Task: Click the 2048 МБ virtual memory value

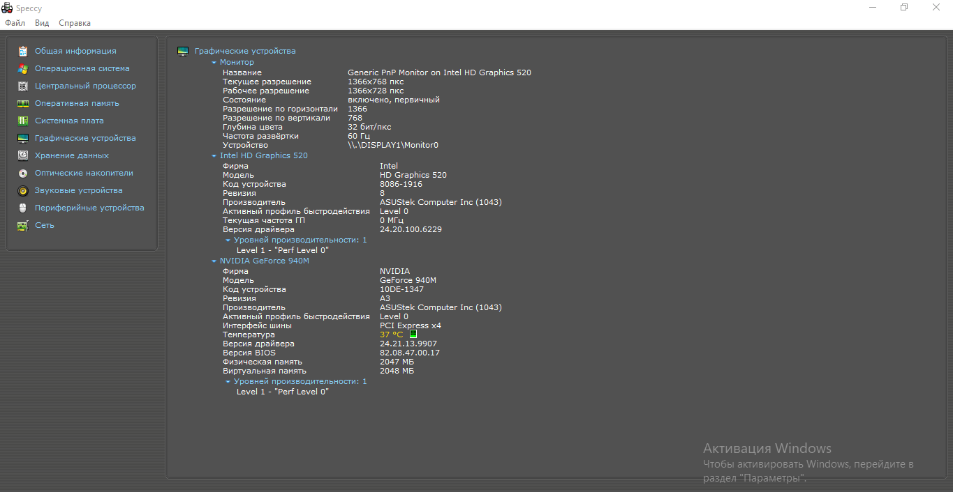Action: 397,371
